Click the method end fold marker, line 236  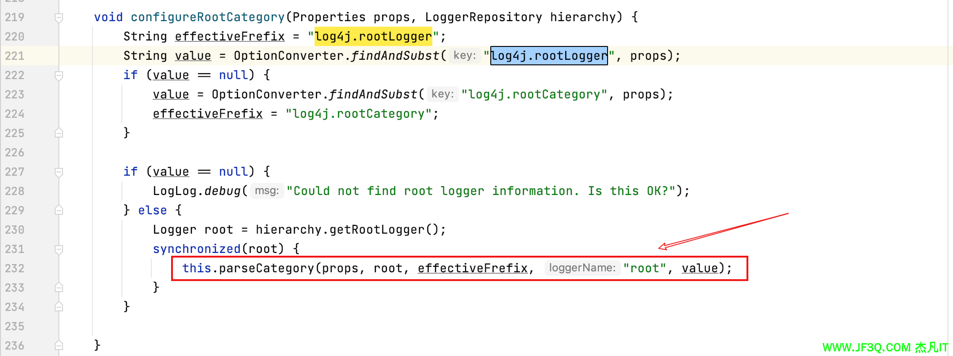tap(59, 345)
